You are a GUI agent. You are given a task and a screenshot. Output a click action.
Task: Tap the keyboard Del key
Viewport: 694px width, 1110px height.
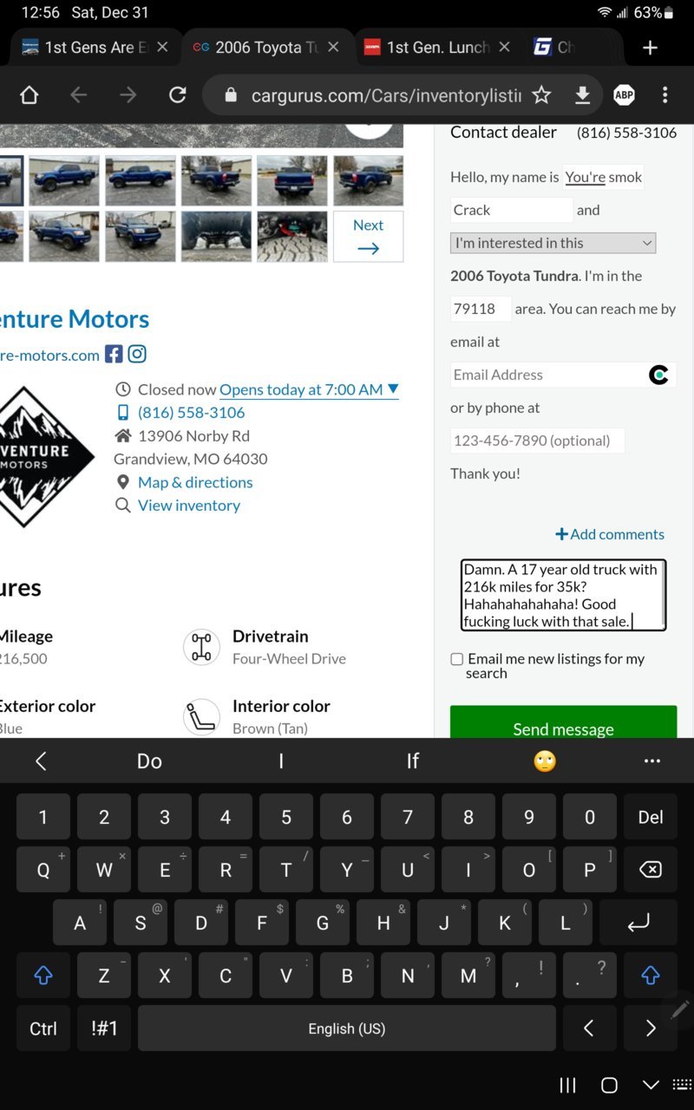(651, 817)
